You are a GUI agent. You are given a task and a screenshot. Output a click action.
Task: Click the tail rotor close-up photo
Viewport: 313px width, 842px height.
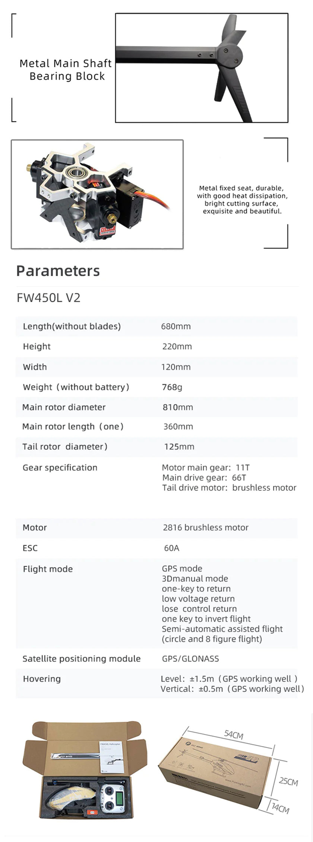click(202, 68)
